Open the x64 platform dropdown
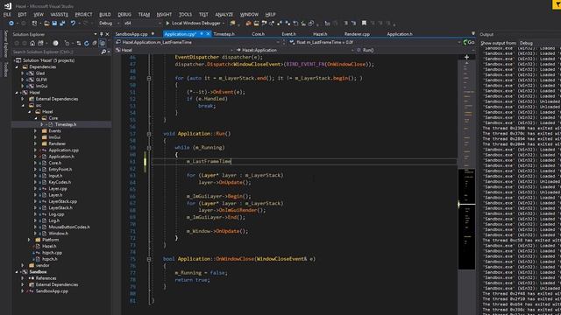The image size is (561, 315). click(142, 24)
